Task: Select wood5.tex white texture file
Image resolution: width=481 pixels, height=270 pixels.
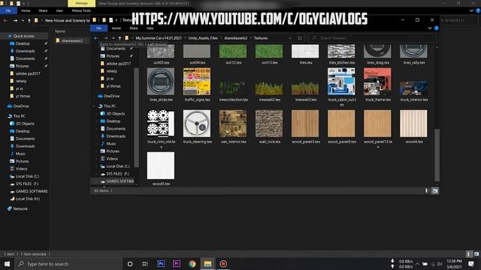Action: coord(161,169)
